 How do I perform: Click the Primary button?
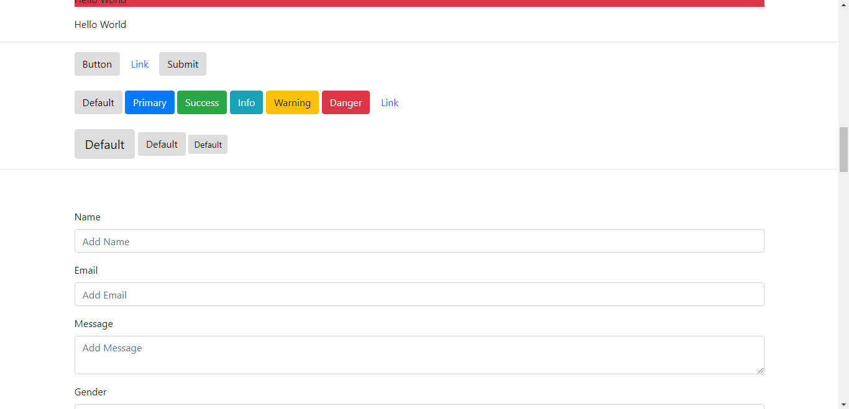pos(149,102)
